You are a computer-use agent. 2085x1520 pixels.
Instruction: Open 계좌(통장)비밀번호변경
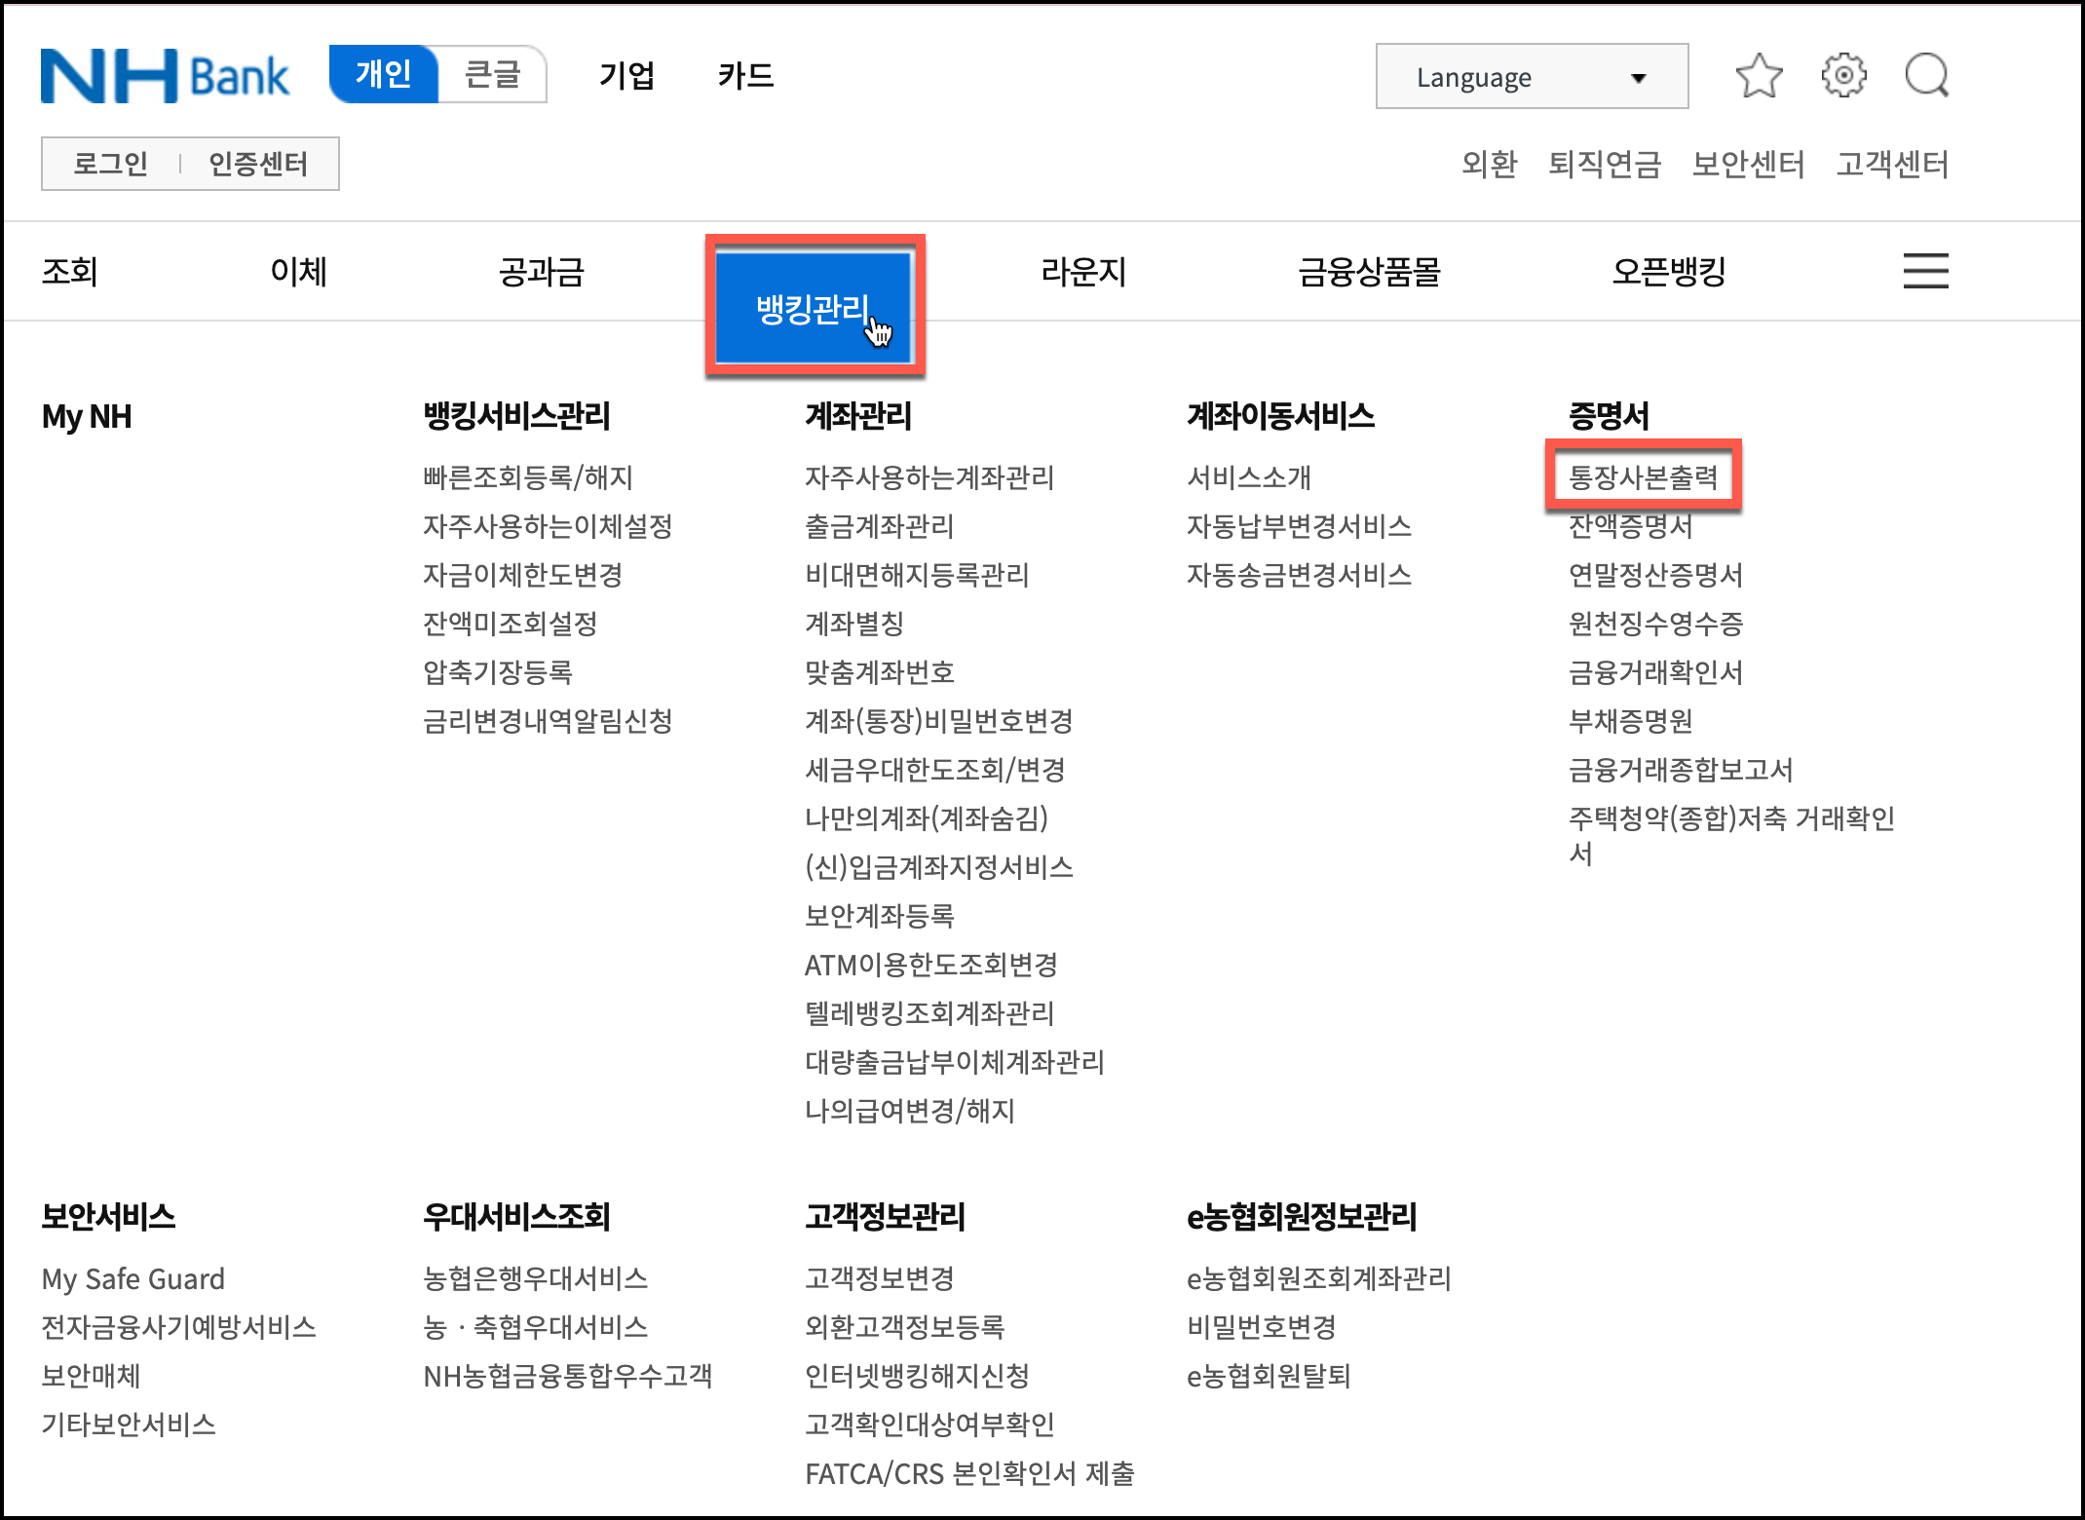coord(938,721)
